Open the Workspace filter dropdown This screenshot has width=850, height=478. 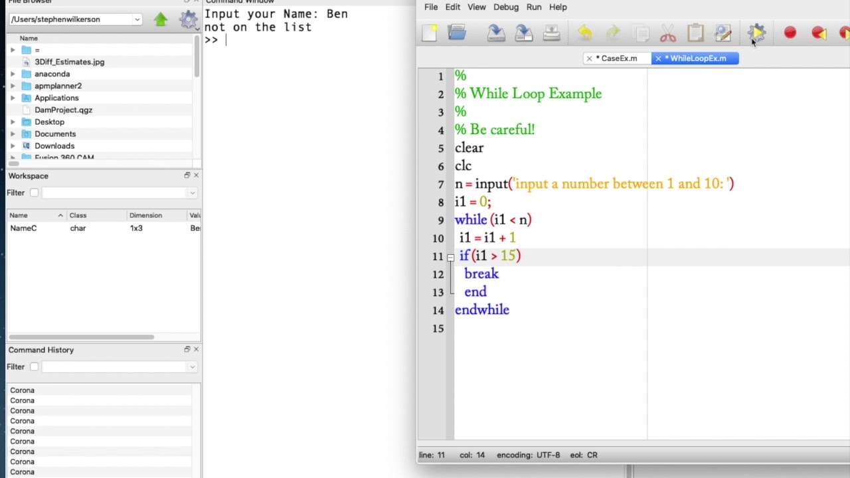[x=193, y=193]
